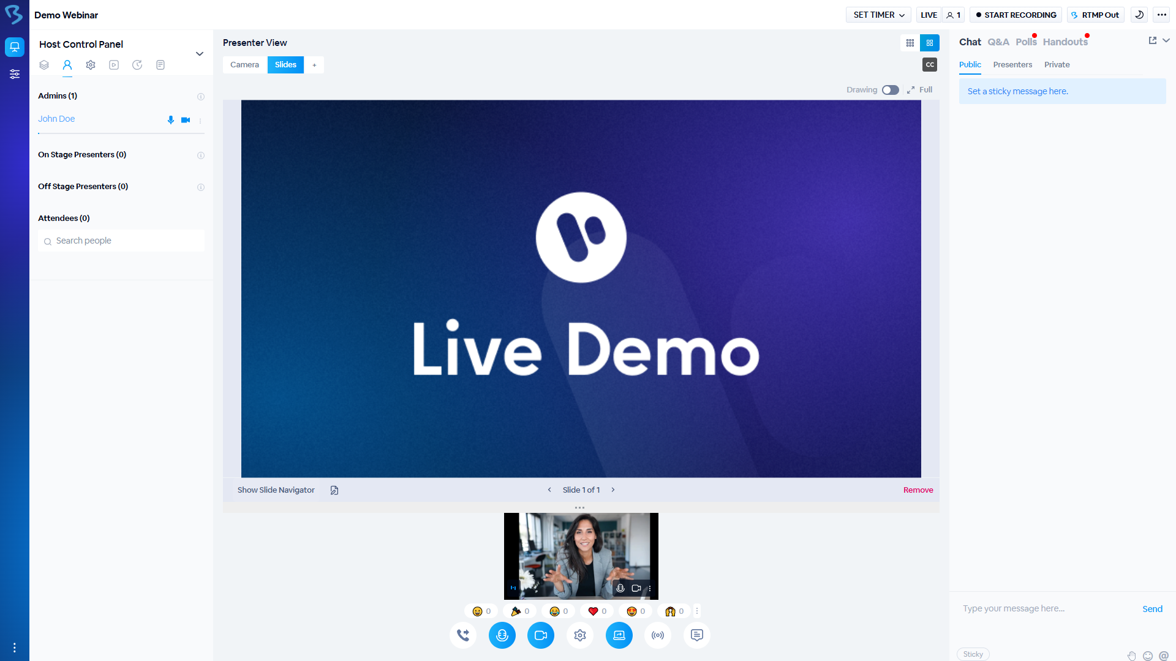Open the emoji picker below the chat input
The height and width of the screenshot is (661, 1176).
1148,656
